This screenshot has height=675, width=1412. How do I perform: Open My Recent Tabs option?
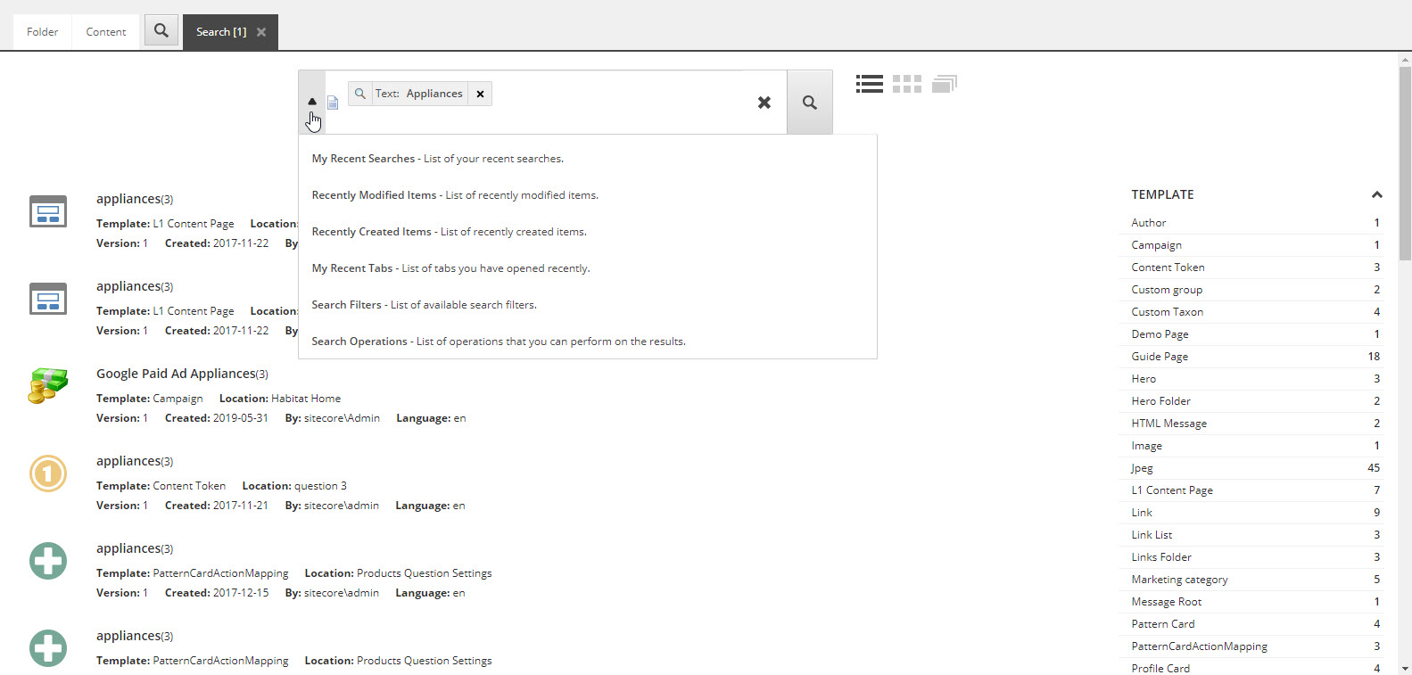pyautogui.click(x=450, y=268)
